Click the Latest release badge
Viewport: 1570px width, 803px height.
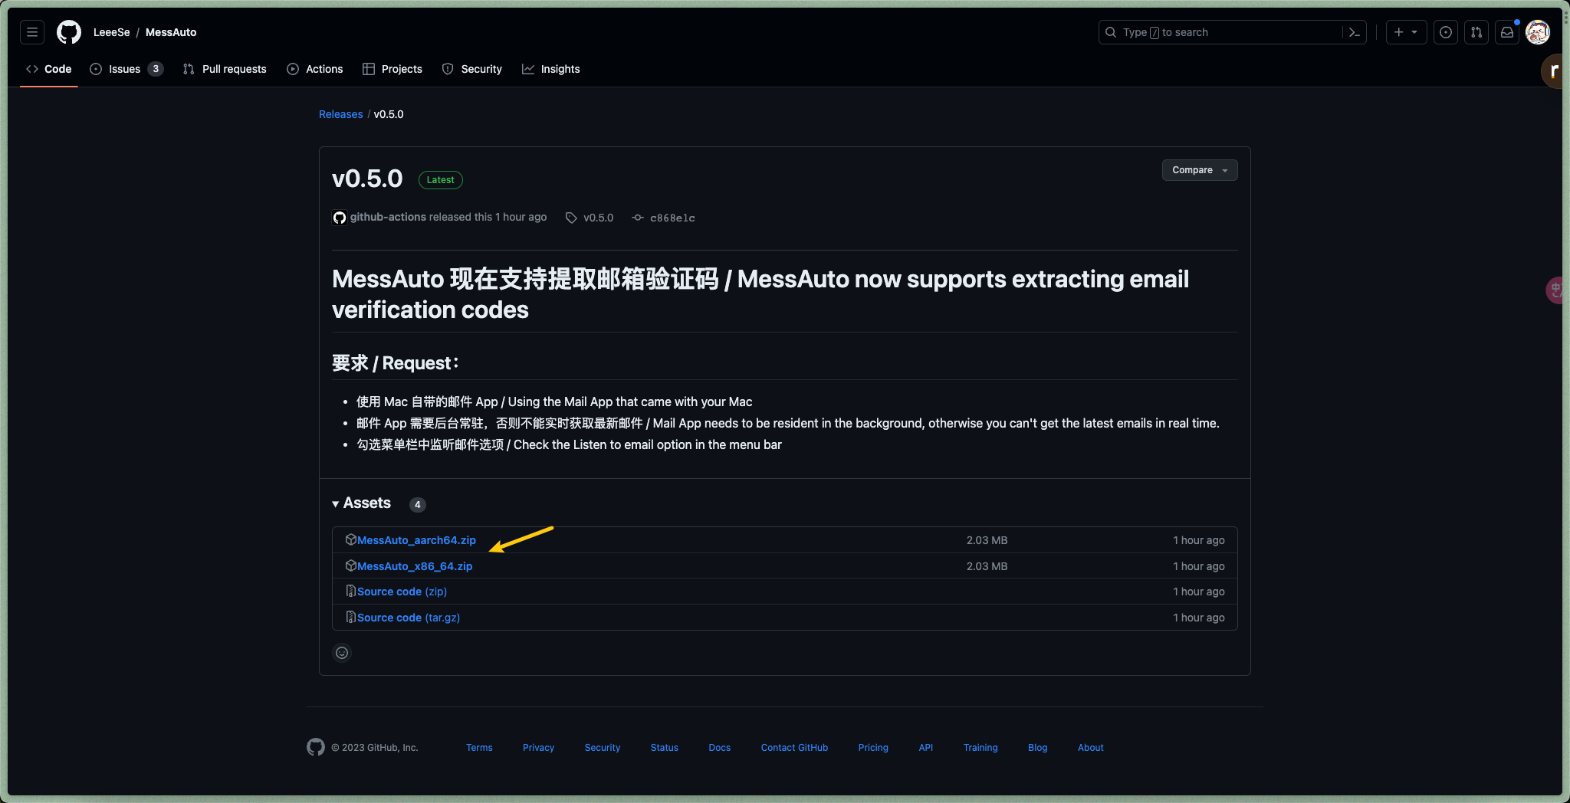tap(440, 180)
